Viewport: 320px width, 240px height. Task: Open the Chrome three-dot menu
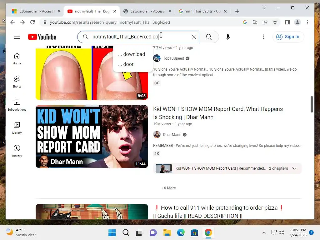[307, 22]
